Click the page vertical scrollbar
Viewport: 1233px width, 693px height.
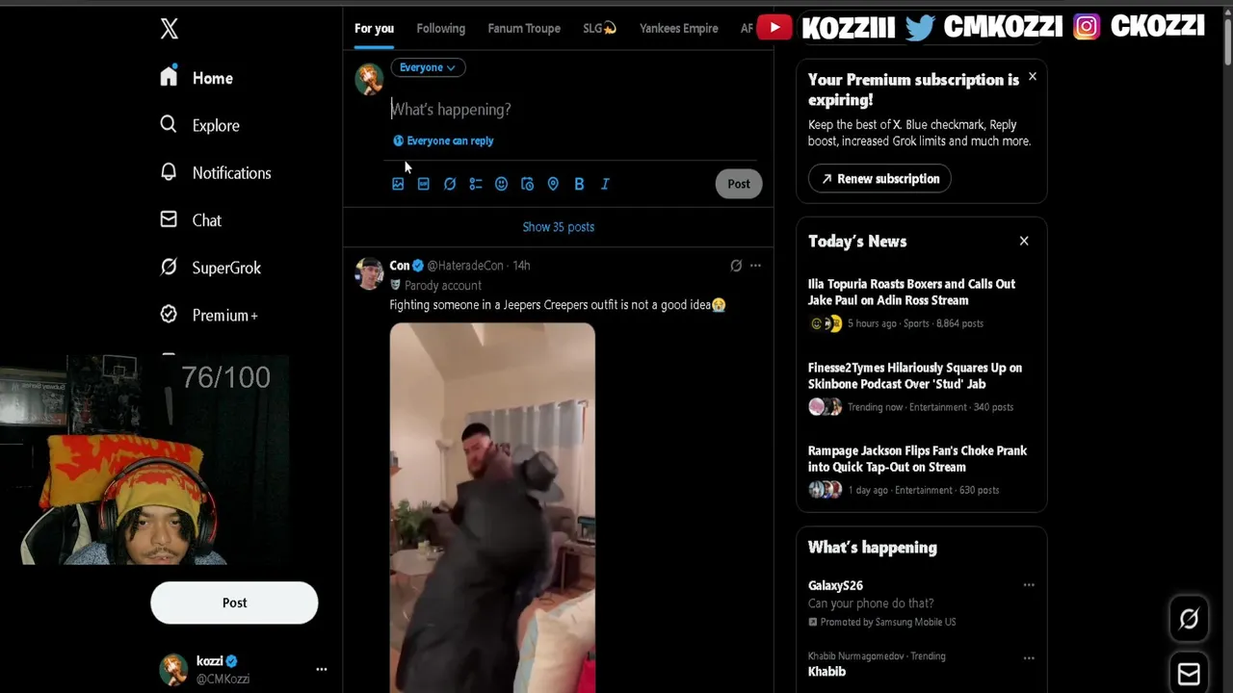tap(1226, 38)
